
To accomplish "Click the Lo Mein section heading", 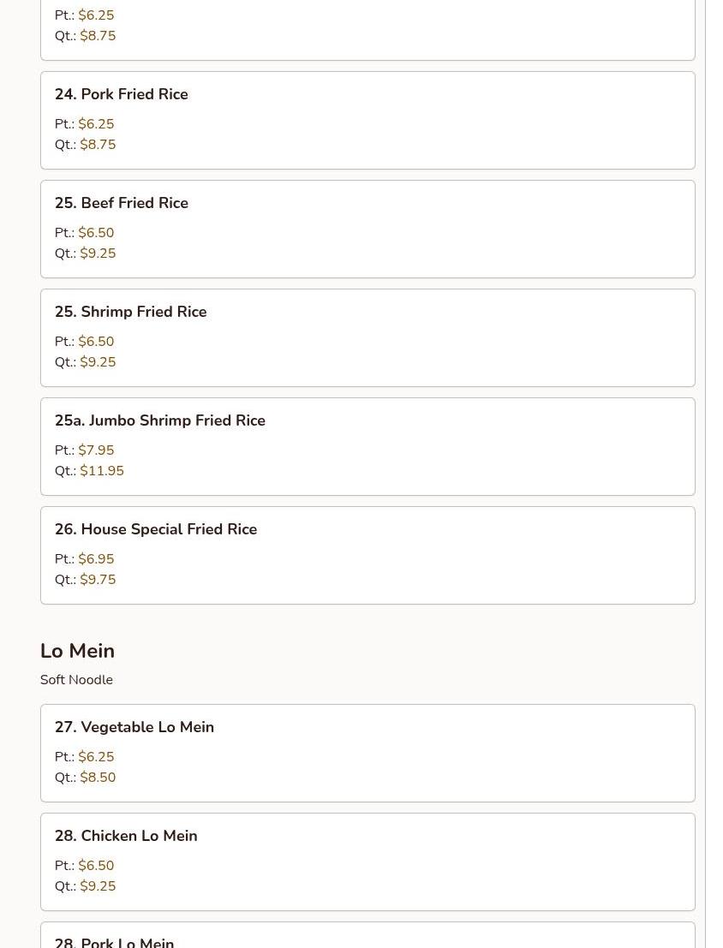I will click(77, 651).
